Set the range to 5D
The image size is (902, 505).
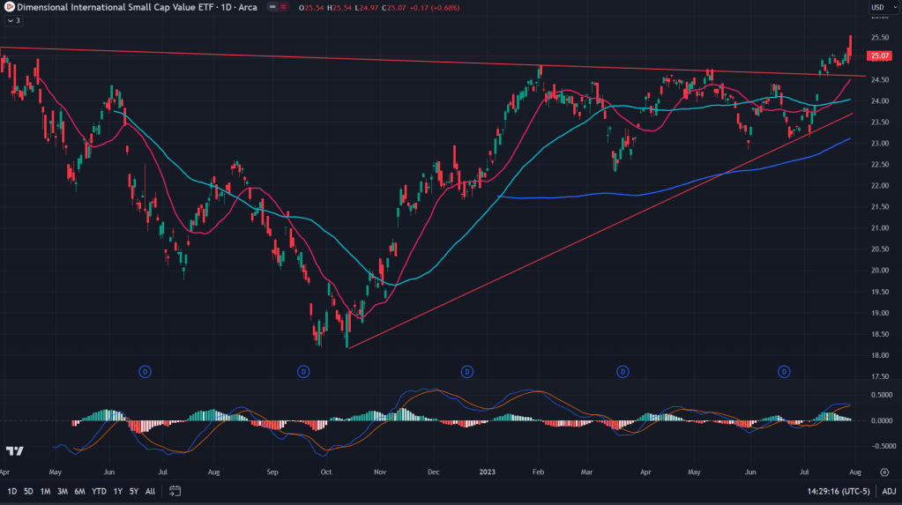pyautogui.click(x=28, y=491)
